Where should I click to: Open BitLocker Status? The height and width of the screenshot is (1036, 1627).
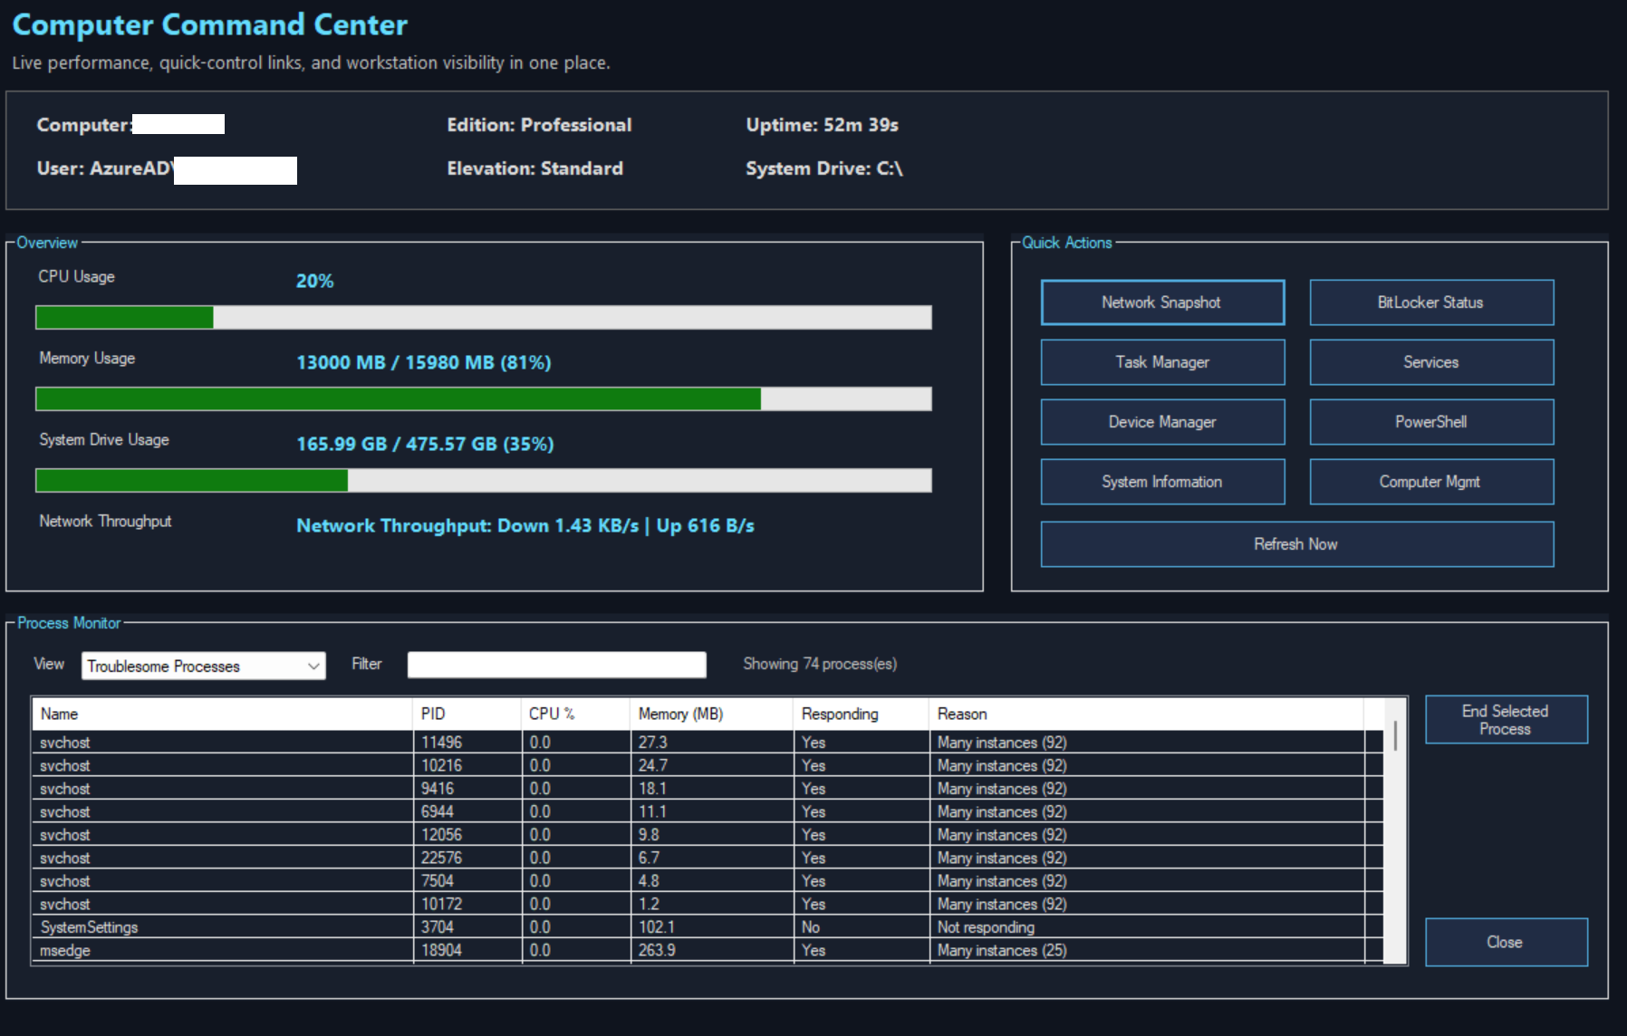pyautogui.click(x=1430, y=302)
